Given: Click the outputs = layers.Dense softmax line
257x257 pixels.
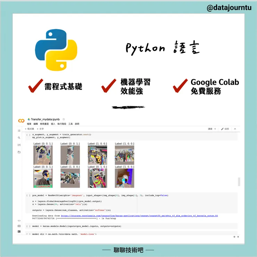Looking at the screenshot, I should click(72, 210).
